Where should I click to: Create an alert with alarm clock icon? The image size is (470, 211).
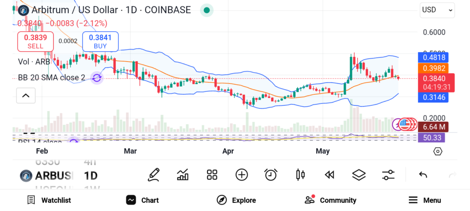point(271,175)
